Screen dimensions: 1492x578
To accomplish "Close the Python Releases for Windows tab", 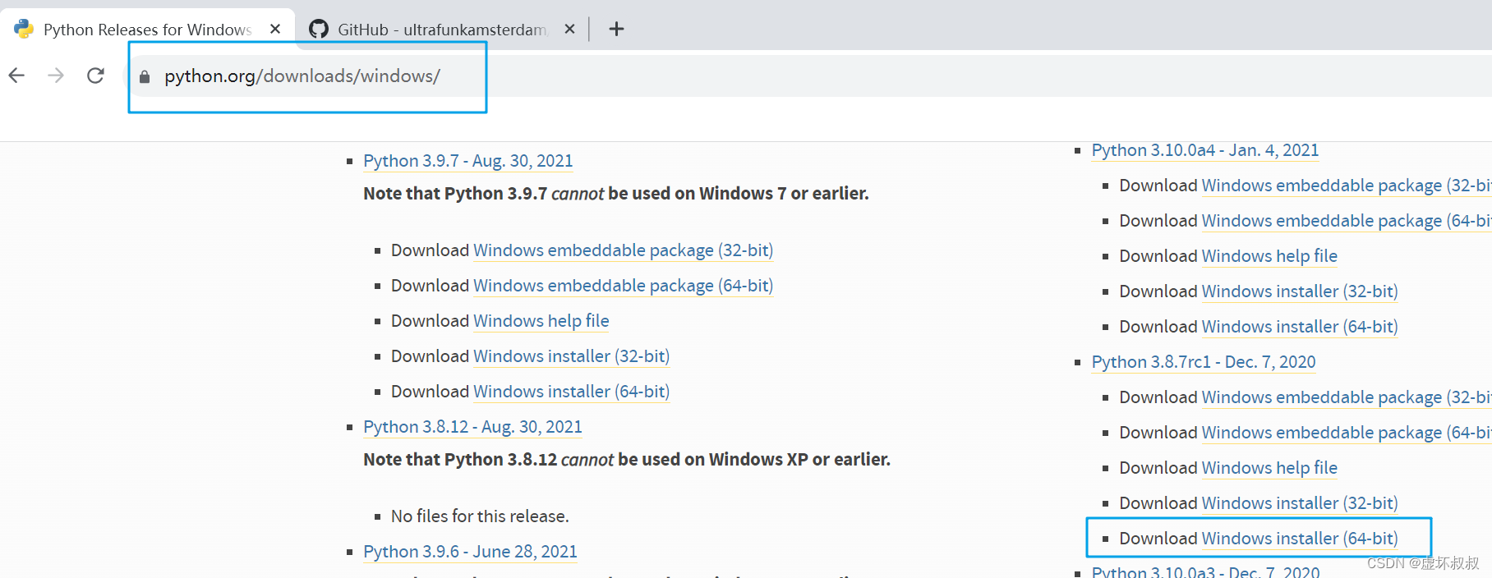I will pyautogui.click(x=275, y=29).
